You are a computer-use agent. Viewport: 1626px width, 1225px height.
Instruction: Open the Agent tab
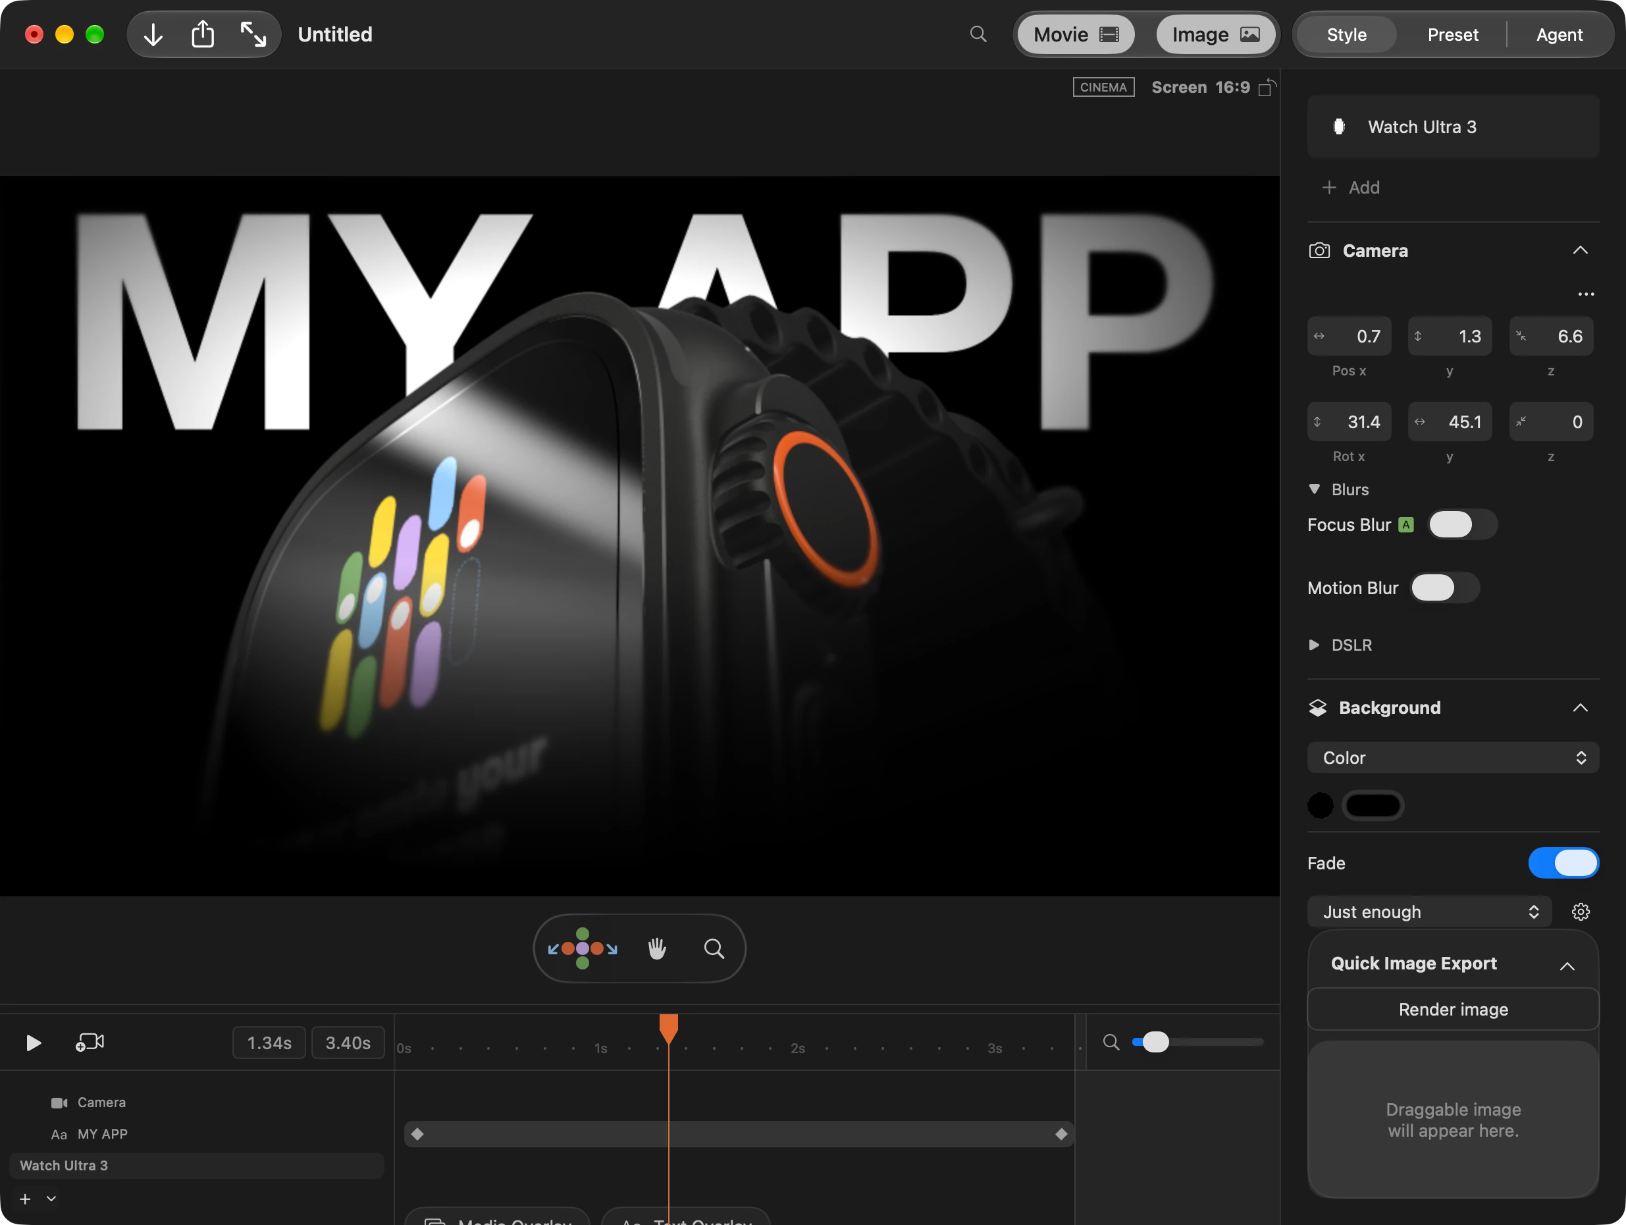[1559, 34]
